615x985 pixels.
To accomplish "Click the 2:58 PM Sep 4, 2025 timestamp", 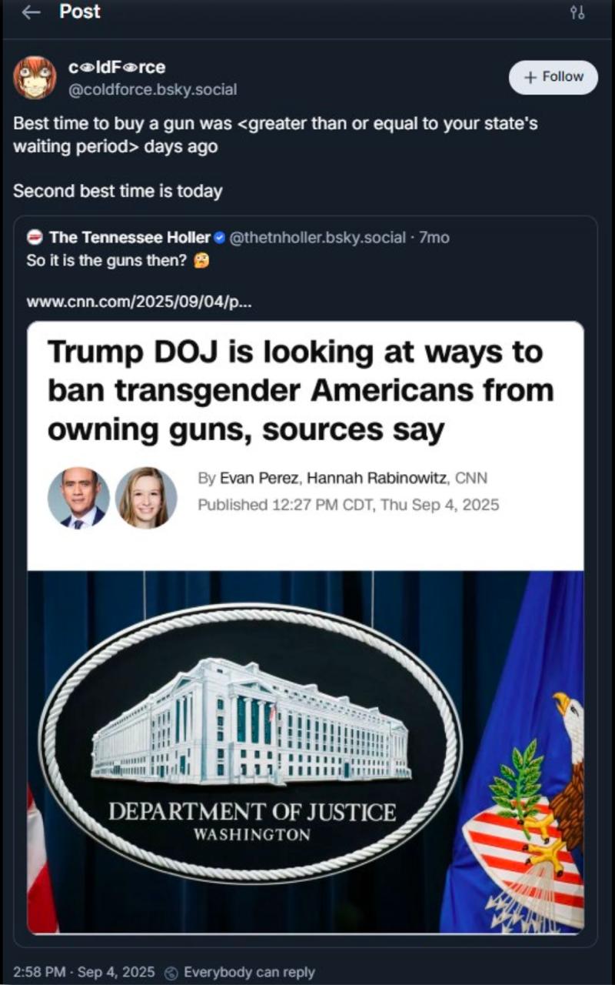I will (84, 972).
